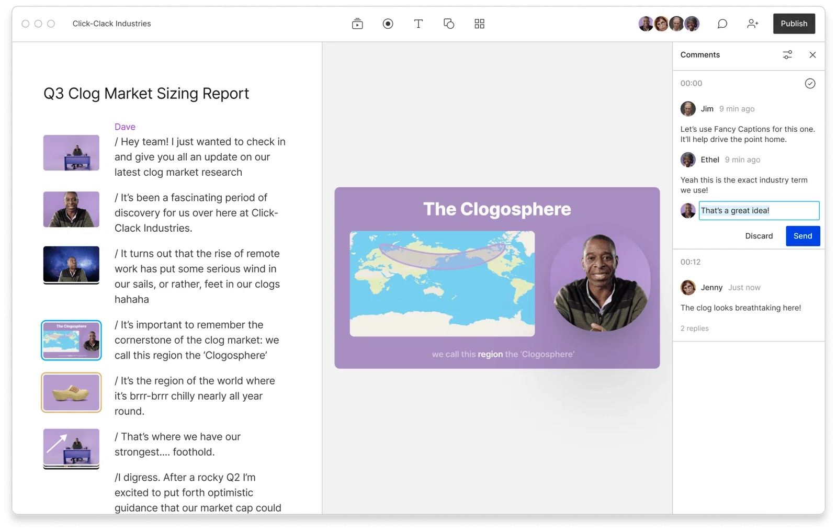The width and height of the screenshot is (837, 532).
Task: Jump to the 00:12 comment timestamp
Action: coord(690,262)
